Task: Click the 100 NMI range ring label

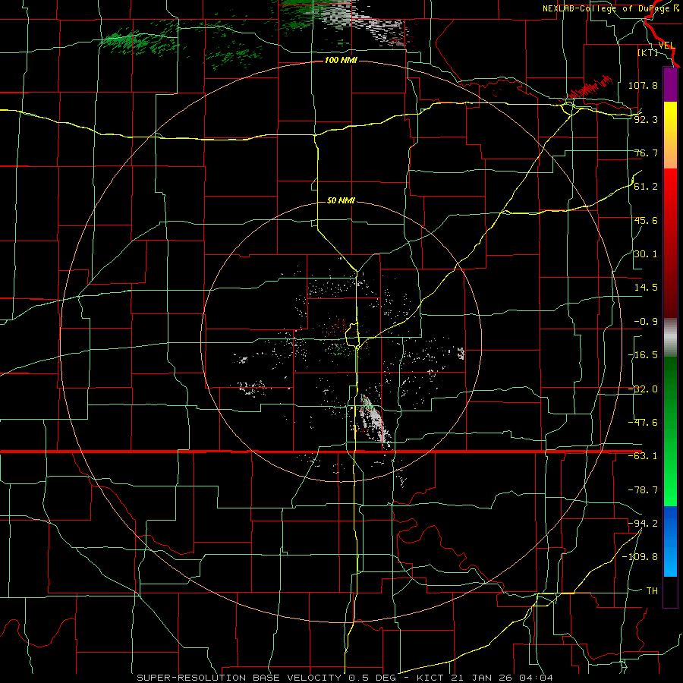Action: click(x=341, y=60)
